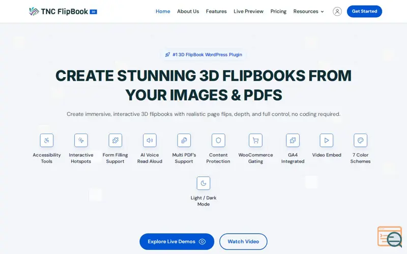Select the 7 Color Schemes palette icon

[x=361, y=140]
